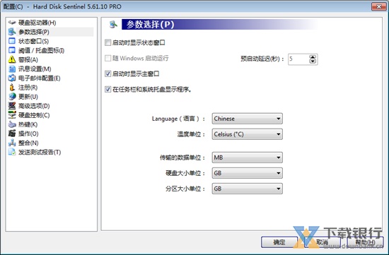The height and width of the screenshot is (255, 389).
Task: Click the yellow warning icon for 警报(A)
Action: tap(12, 59)
